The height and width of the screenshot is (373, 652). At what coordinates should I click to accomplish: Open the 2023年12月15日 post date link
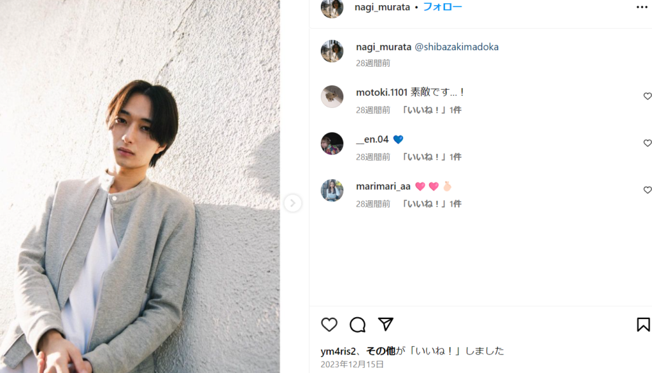tap(352, 364)
